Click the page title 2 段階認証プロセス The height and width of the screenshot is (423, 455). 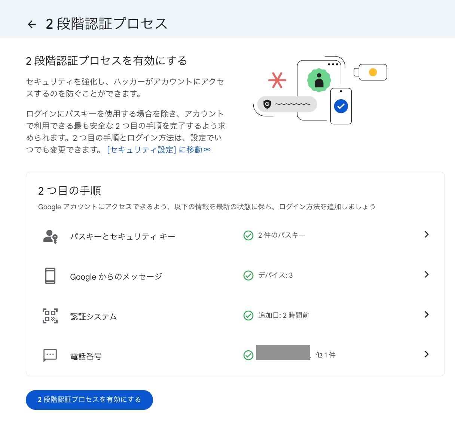pos(106,24)
